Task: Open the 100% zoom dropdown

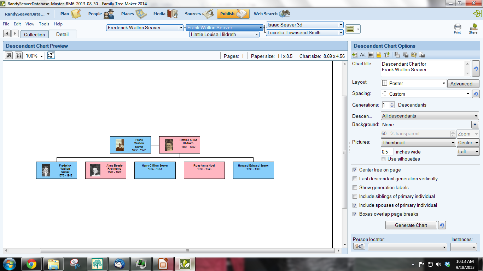Action: pos(34,56)
